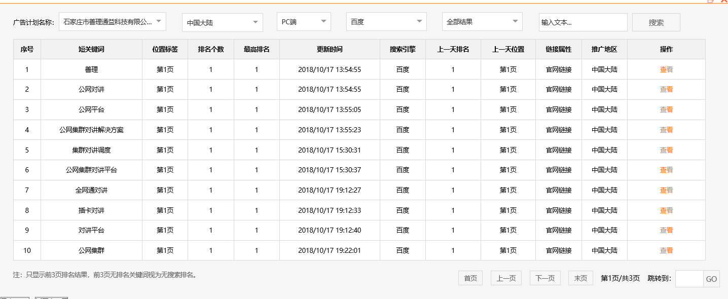Image resolution: width=728 pixels, height=299 pixels.
Task: Click the GO page jump button
Action: click(711, 278)
